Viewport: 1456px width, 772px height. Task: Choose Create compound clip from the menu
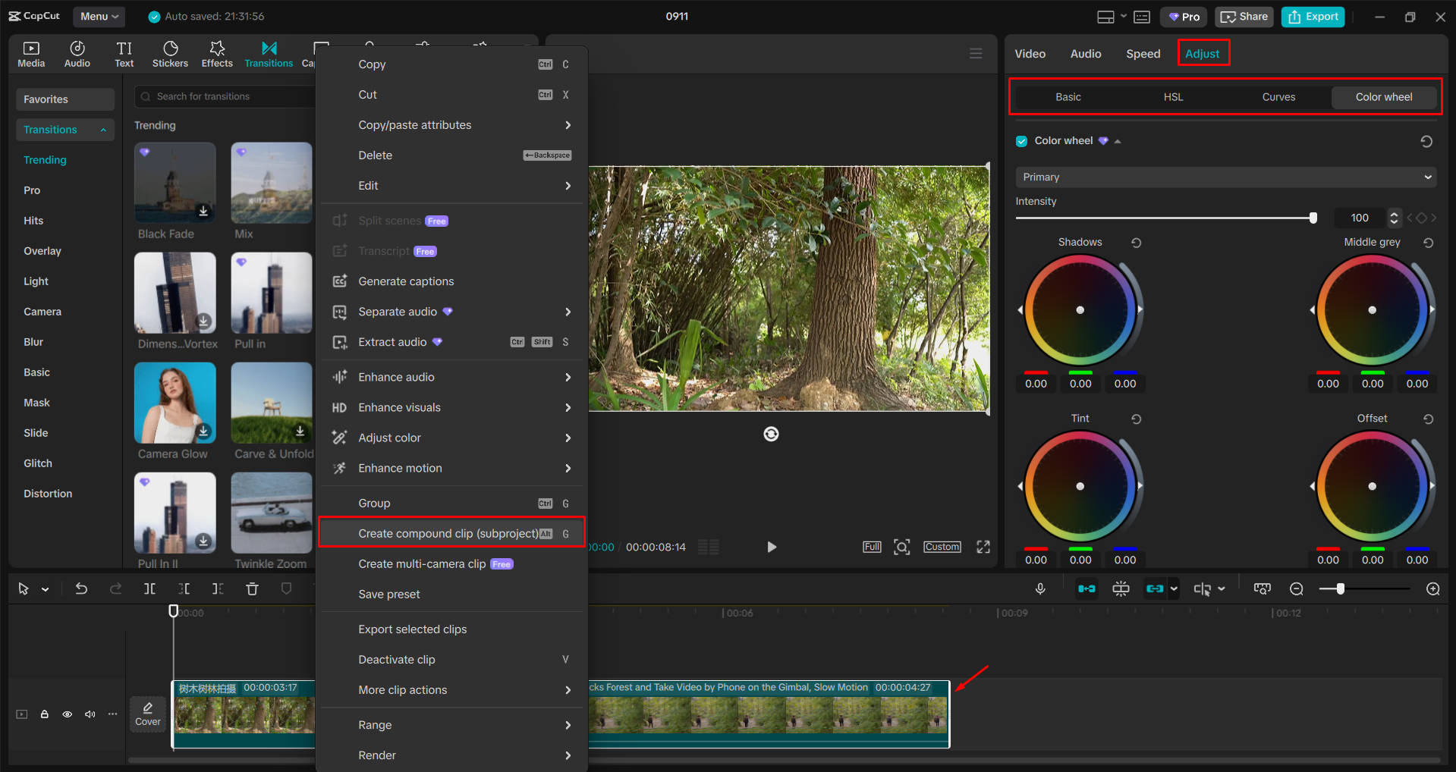pos(451,532)
